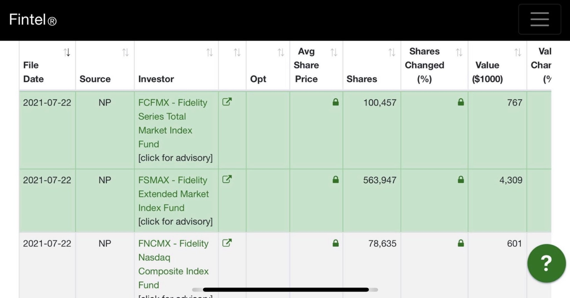Screen dimensions: 570x298
Task: Open external link for FCFMX fund
Action: pyautogui.click(x=227, y=102)
